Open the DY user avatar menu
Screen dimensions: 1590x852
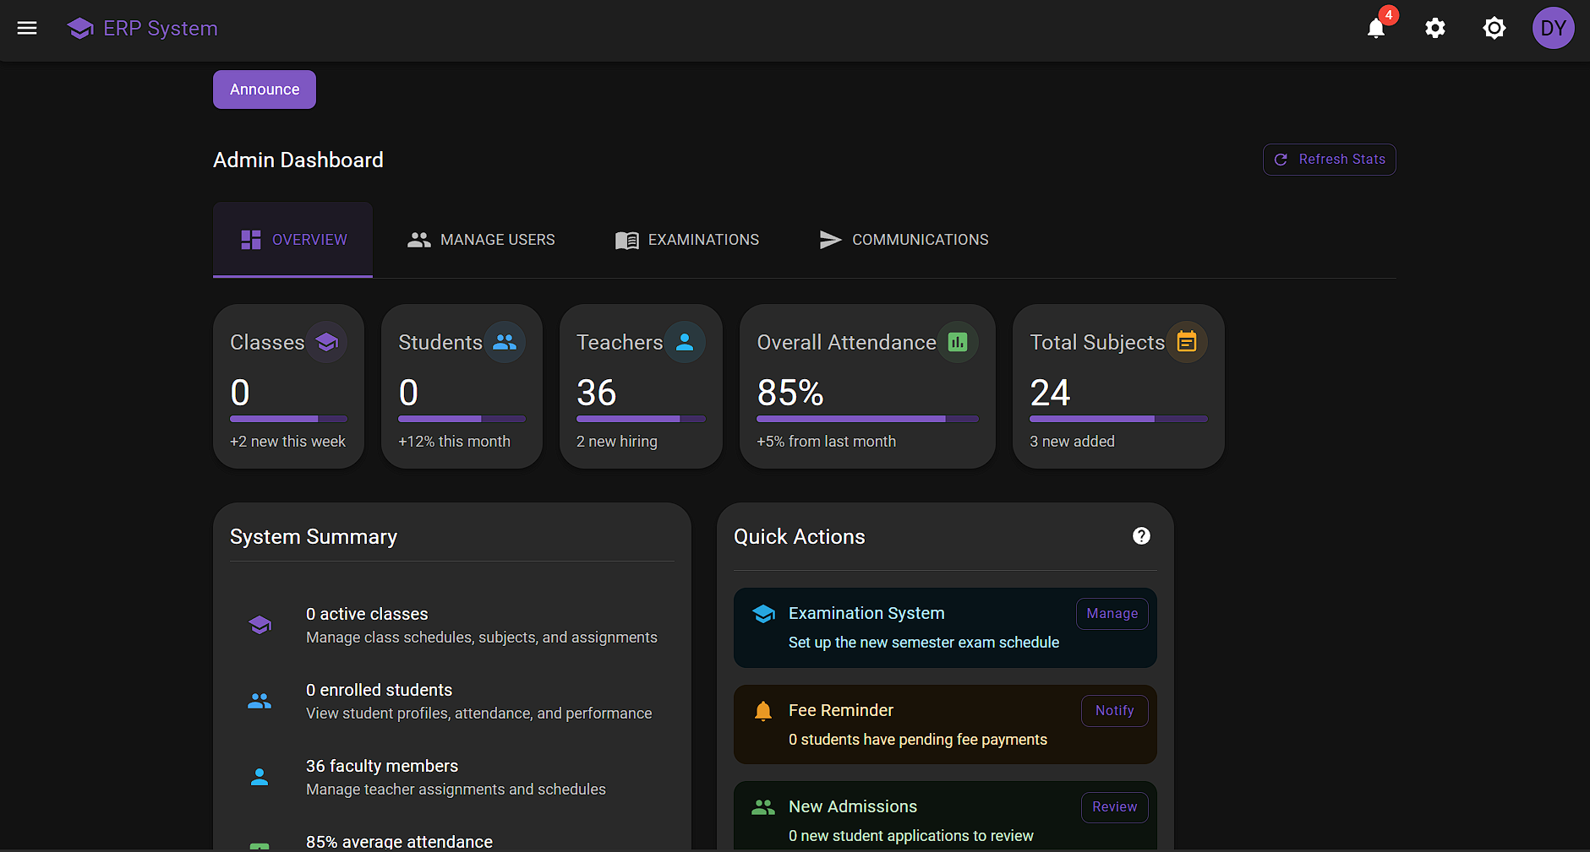tap(1554, 28)
